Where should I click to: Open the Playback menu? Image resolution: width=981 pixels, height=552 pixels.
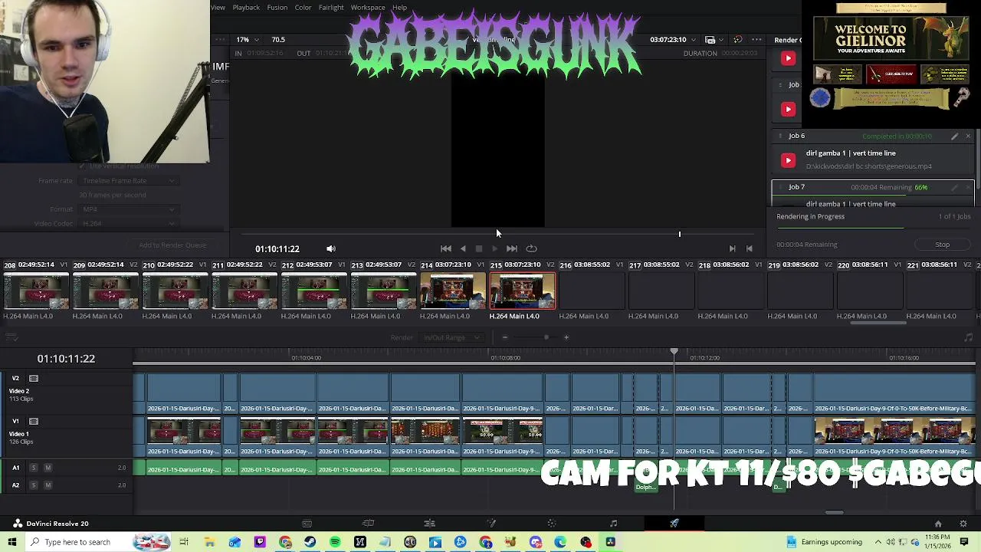tap(246, 8)
